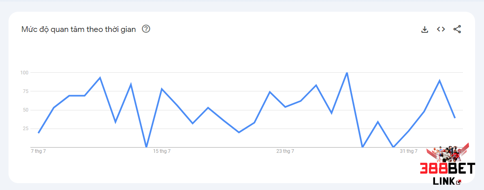Click the last data point of the line
484x190 pixels.
455,118
